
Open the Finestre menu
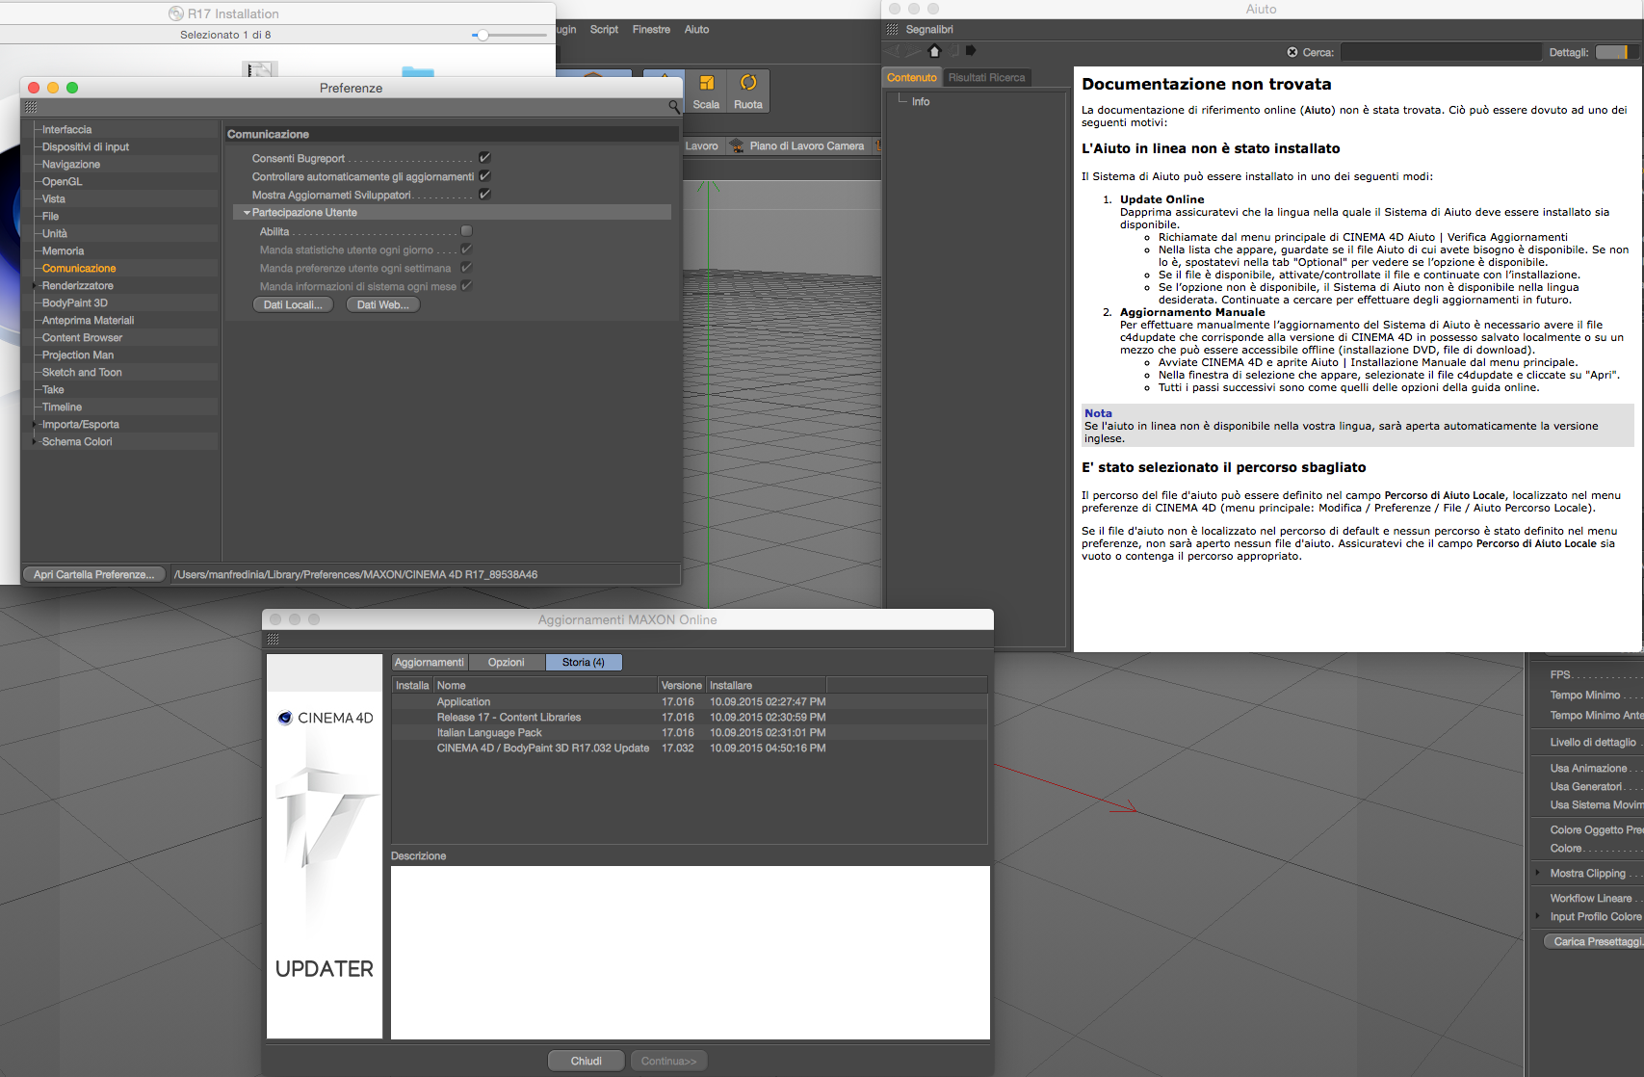pyautogui.click(x=651, y=30)
